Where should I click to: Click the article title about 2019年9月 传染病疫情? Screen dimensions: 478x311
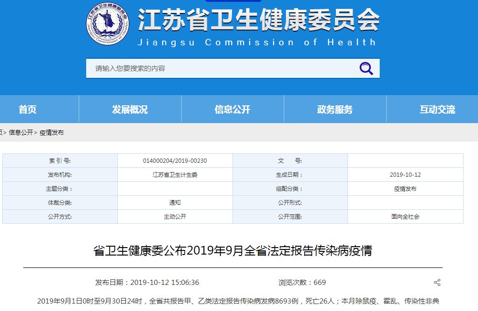coord(232,250)
